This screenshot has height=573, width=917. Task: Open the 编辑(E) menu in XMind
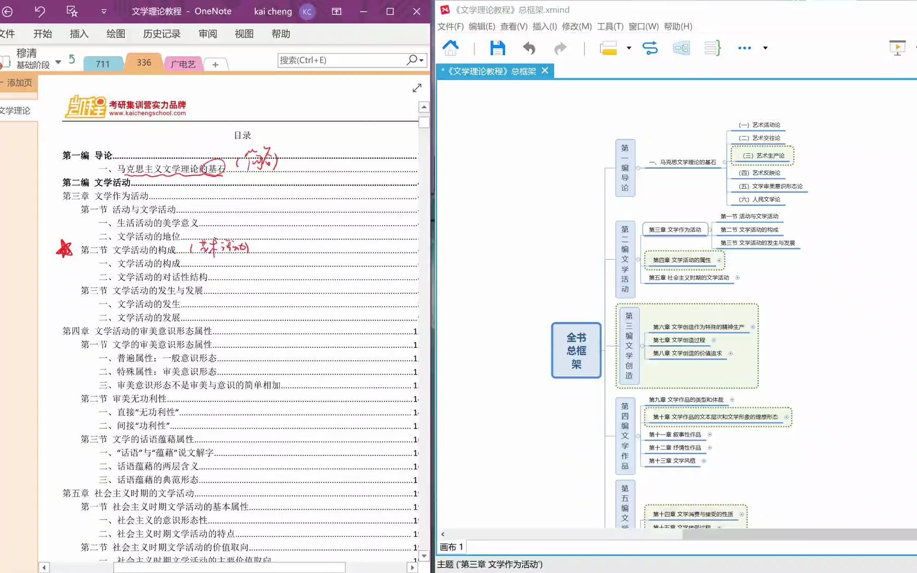[481, 27]
